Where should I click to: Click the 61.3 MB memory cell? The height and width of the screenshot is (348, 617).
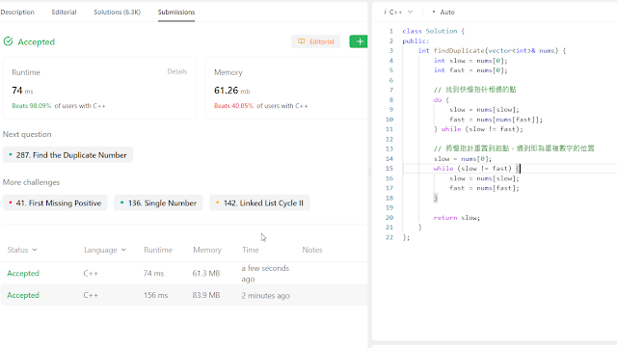tap(206, 273)
